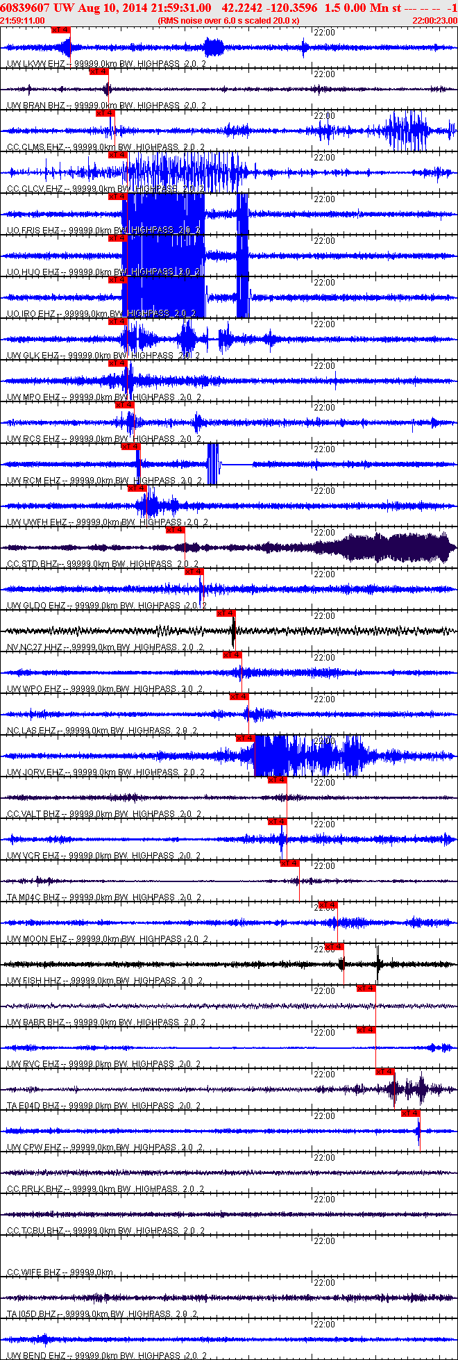Select the red pick flag on GLK trace
The height and width of the screenshot is (1360, 458).
pos(117,322)
